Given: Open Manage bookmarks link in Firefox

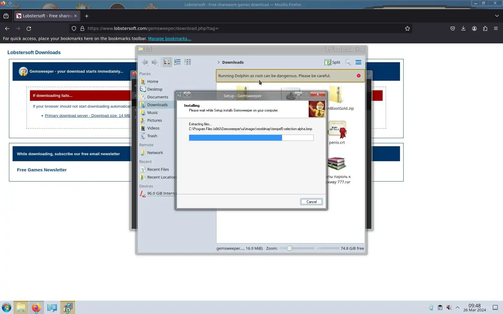Looking at the screenshot, I should click(169, 39).
